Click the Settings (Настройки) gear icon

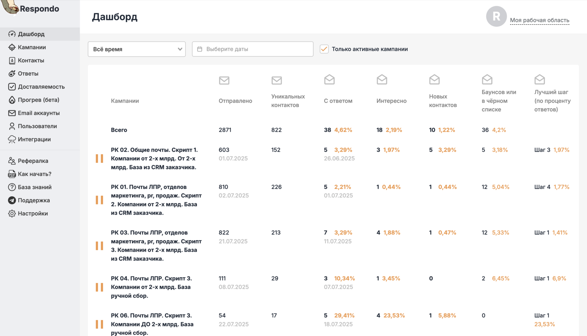coord(12,214)
